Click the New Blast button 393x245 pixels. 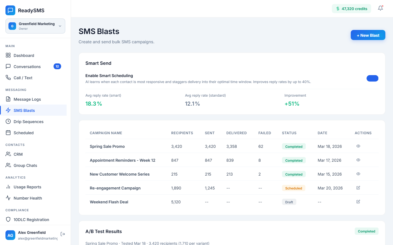coord(368,35)
